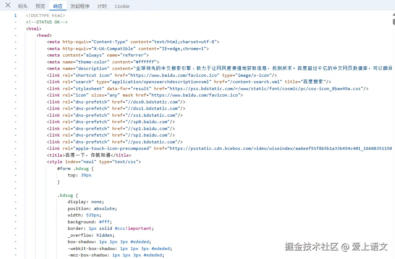Image resolution: width=395 pixels, height=259 pixels.
Task: Click the sp2.baidu.com prefetch line
Action: pyautogui.click(x=111, y=135)
